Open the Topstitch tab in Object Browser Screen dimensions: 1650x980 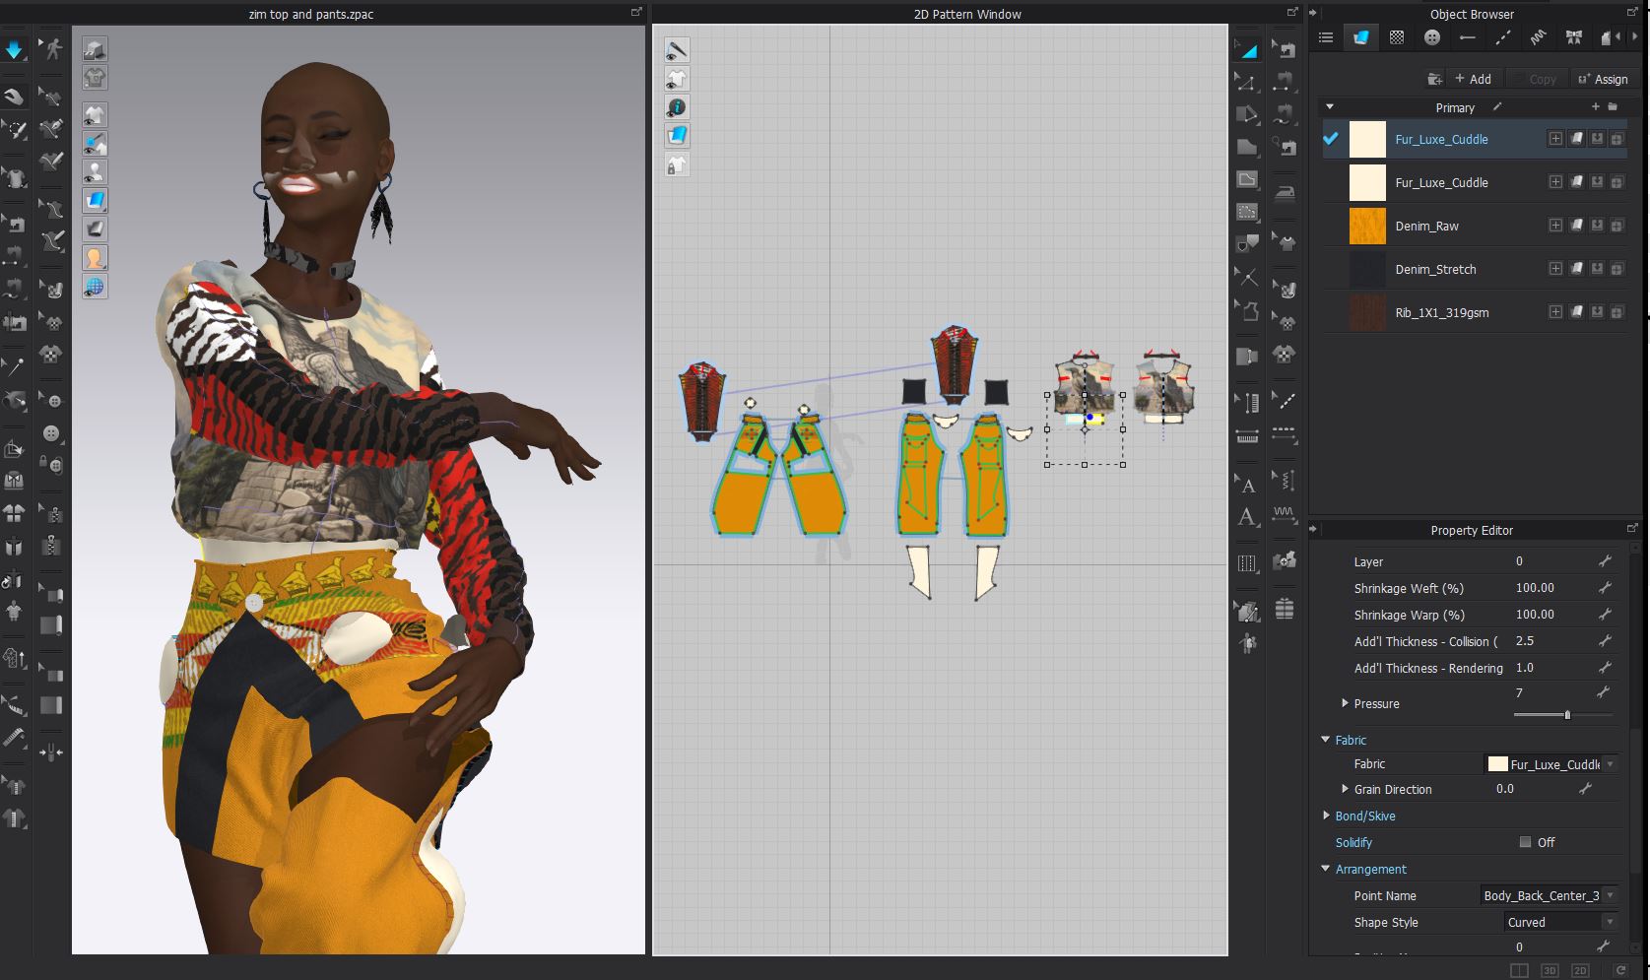point(1502,37)
